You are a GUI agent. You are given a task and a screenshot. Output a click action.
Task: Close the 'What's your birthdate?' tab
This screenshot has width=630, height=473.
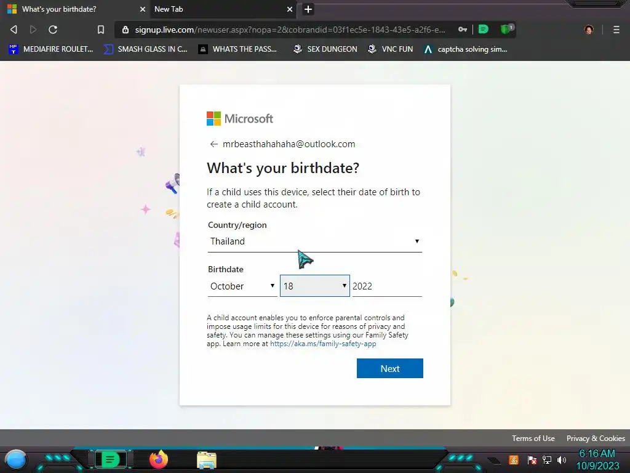coord(143,9)
